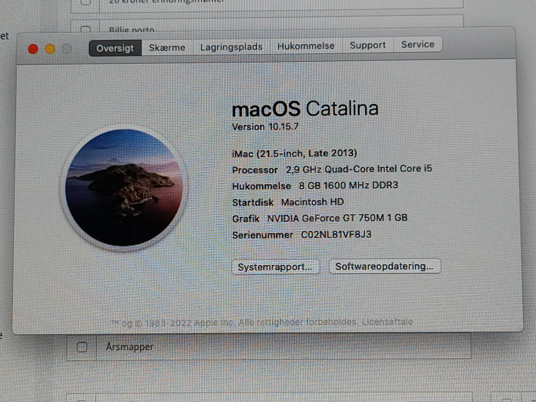The width and height of the screenshot is (536, 402).
Task: Select the Oversigt tab
Action: click(x=115, y=48)
